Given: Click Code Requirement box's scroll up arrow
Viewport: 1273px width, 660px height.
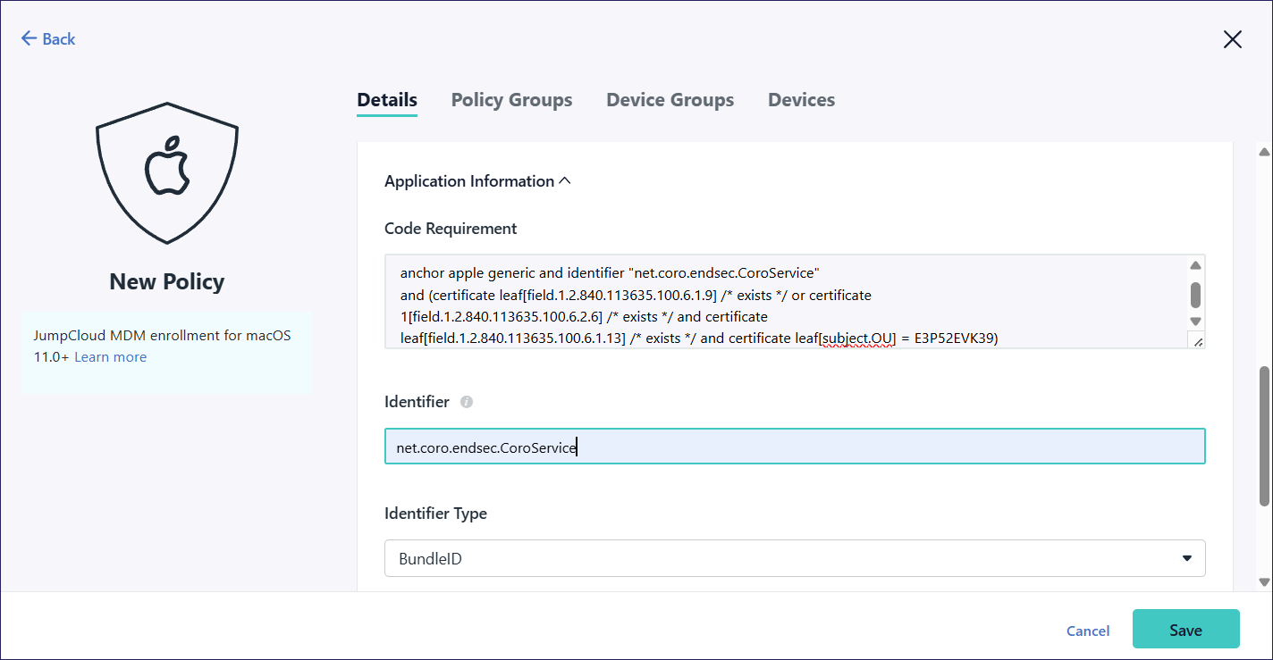Looking at the screenshot, I should [x=1195, y=265].
